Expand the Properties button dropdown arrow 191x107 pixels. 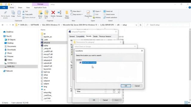point(88,18)
